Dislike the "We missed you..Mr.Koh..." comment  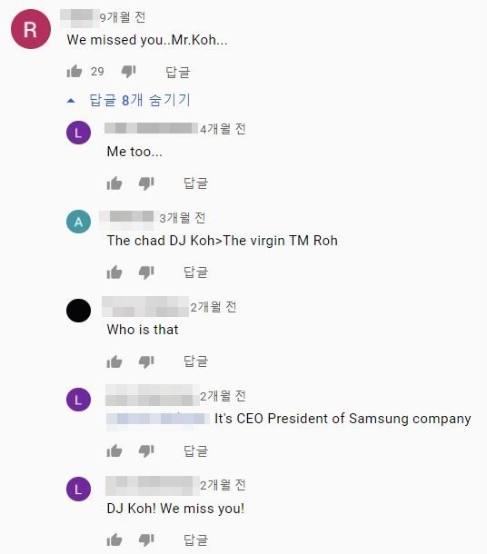[129, 72]
